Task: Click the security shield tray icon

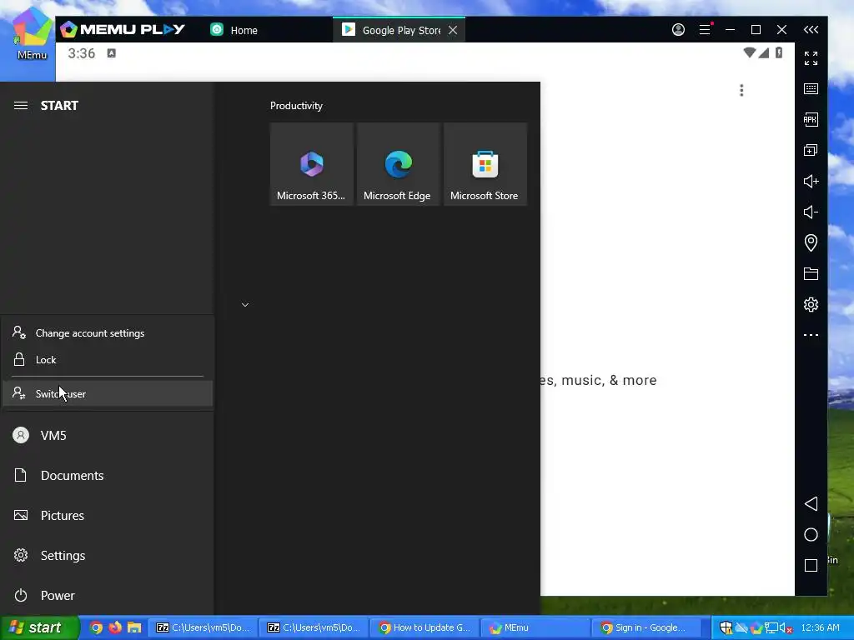Action: [x=726, y=627]
